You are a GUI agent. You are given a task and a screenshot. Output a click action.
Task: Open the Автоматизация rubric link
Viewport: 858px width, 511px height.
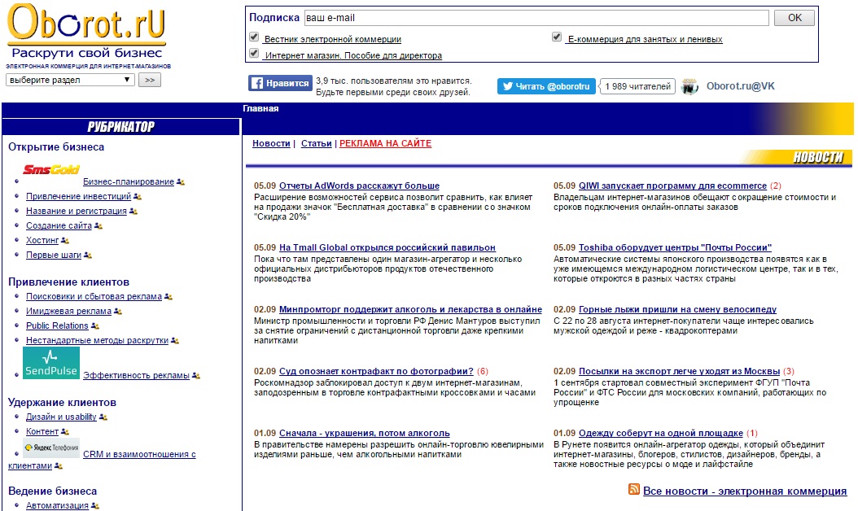tap(58, 505)
